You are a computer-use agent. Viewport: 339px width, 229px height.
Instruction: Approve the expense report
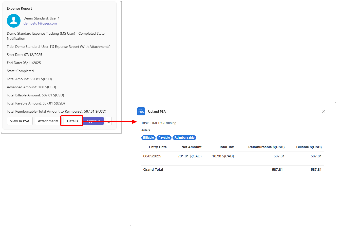click(93, 121)
